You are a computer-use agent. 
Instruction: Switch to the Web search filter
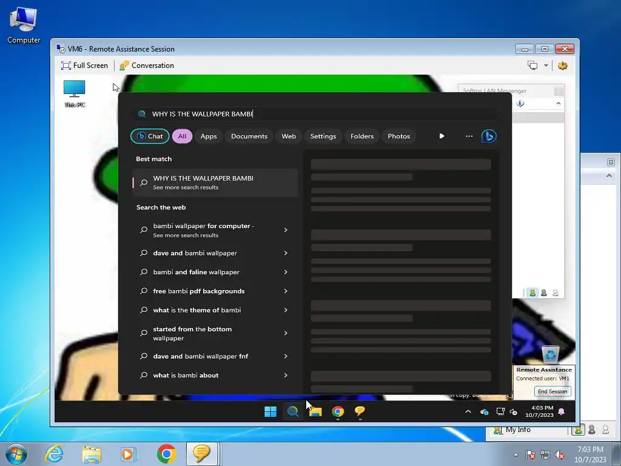tap(289, 137)
